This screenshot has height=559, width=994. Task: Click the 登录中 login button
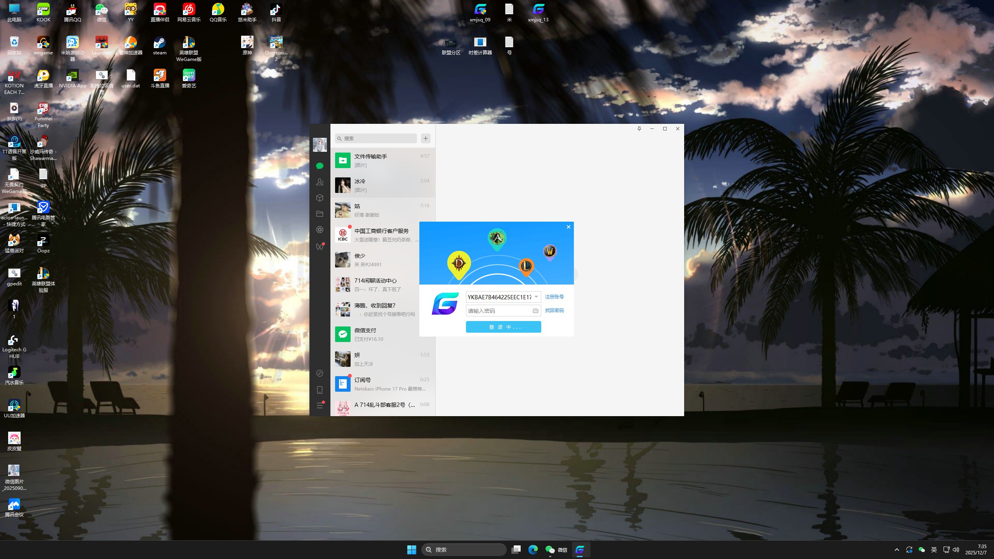[503, 327]
